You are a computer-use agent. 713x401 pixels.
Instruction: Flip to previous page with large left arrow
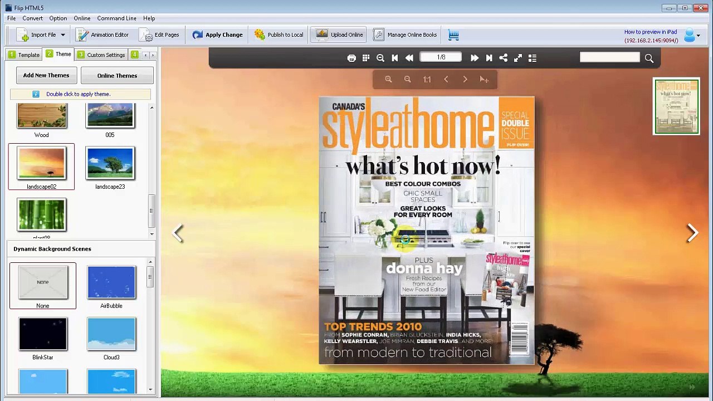(x=178, y=233)
